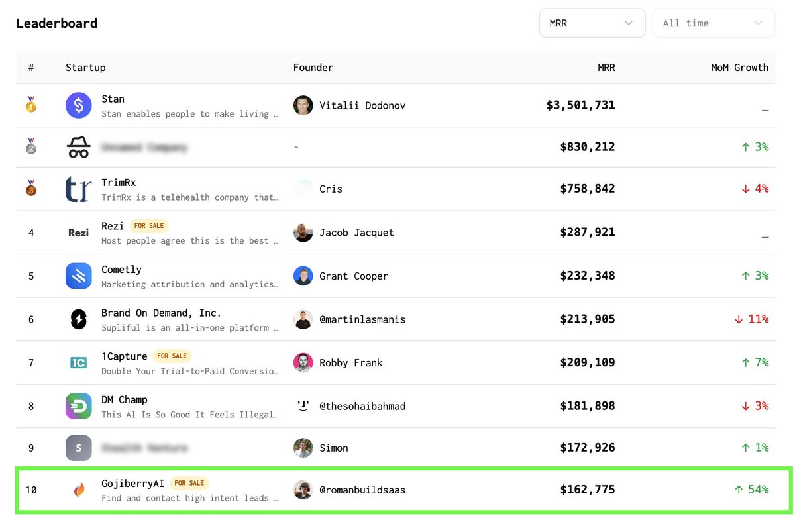Click founder handle @romanbuildsaas

click(x=362, y=490)
